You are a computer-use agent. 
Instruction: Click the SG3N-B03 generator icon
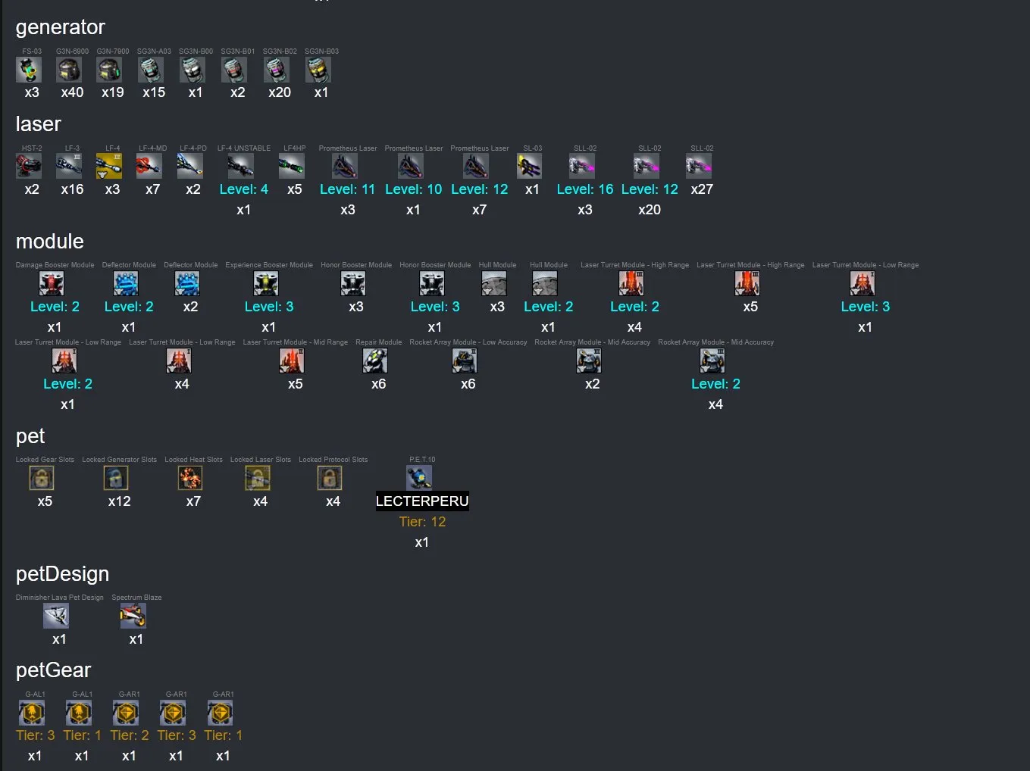318,70
